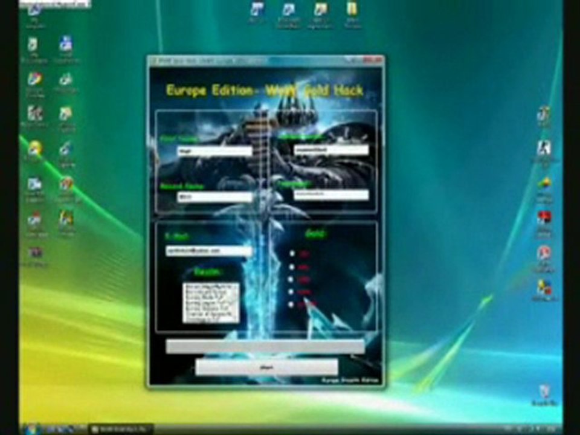Focus the E-Mail address field
Image resolution: width=580 pixels, height=435 pixels.
[209, 251]
